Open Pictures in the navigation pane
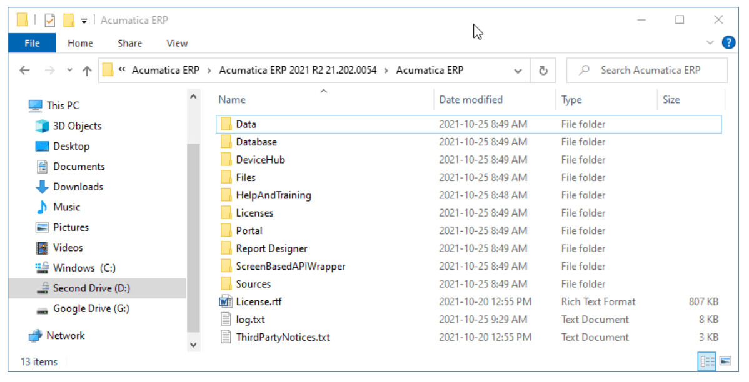The image size is (749, 382). pyautogui.click(x=71, y=227)
